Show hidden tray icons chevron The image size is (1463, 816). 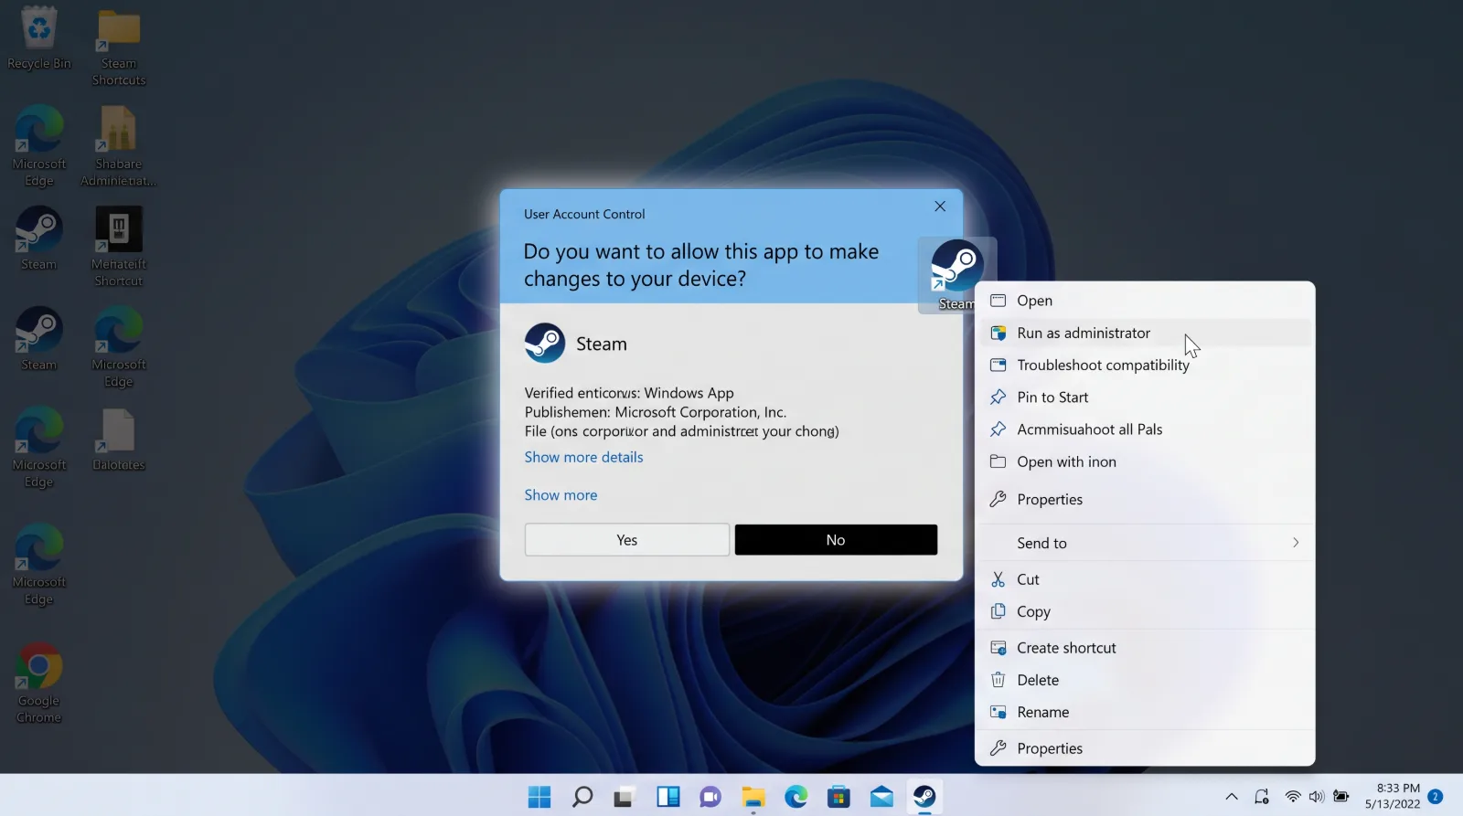click(1232, 797)
